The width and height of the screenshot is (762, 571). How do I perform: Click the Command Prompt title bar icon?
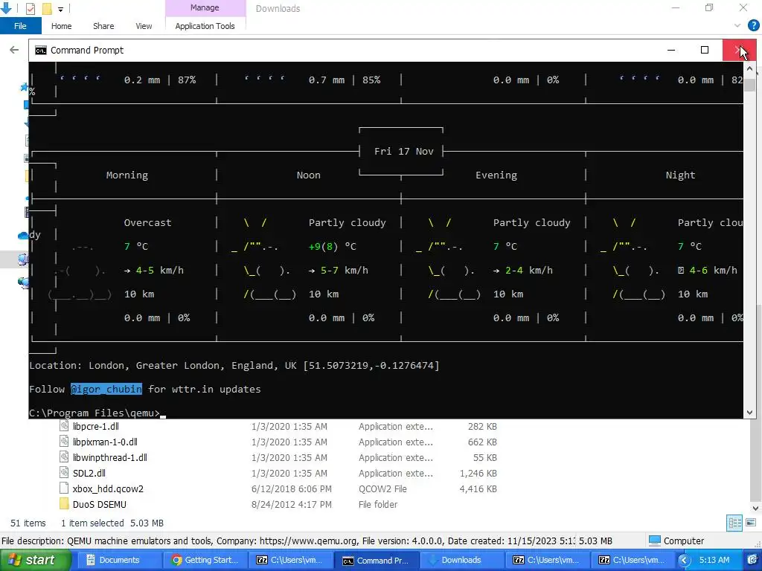click(41, 51)
